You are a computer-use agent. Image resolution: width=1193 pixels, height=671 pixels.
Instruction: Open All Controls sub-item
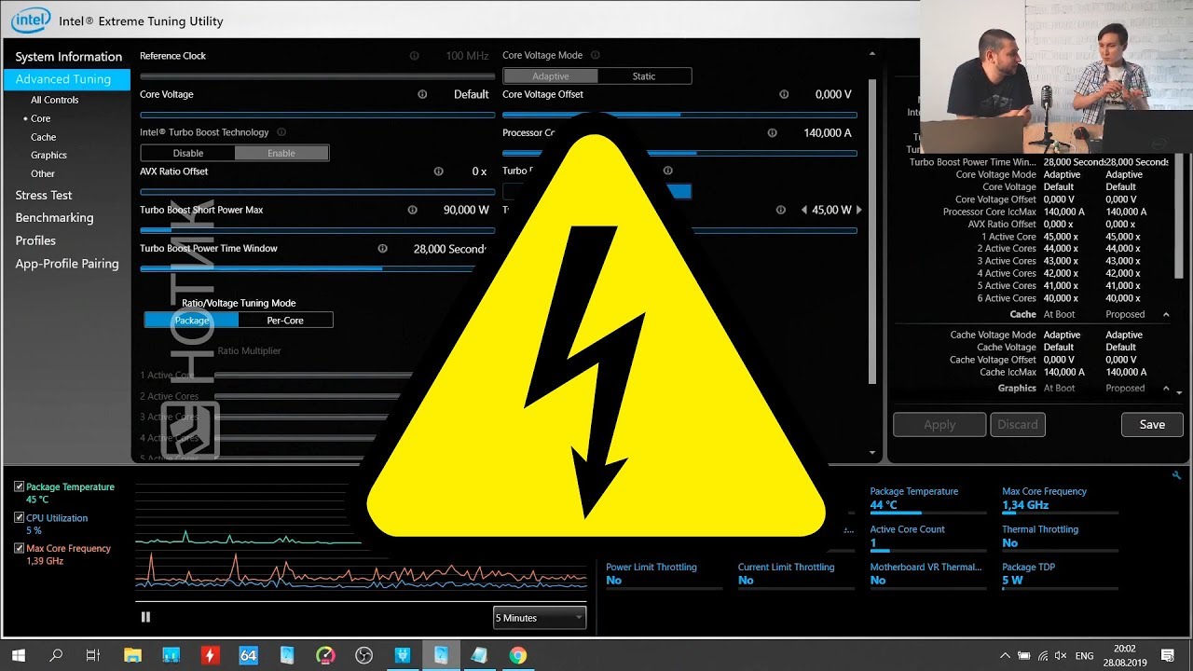54,100
